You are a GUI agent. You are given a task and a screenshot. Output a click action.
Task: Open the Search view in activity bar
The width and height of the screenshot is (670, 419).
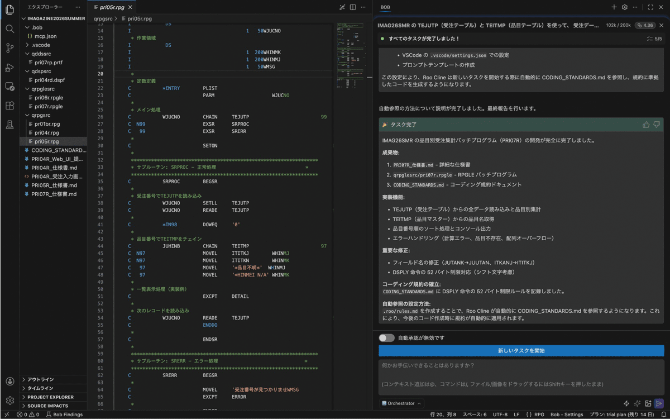(9, 29)
